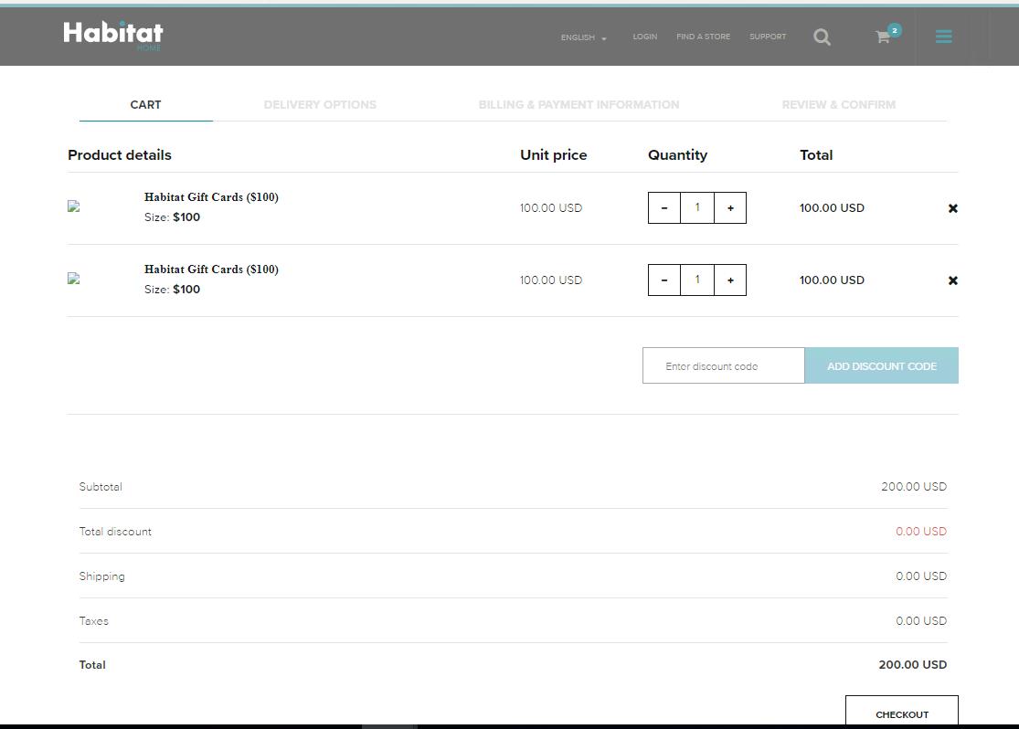Click the Quantity column header
The width and height of the screenshot is (1019, 729).
678,155
